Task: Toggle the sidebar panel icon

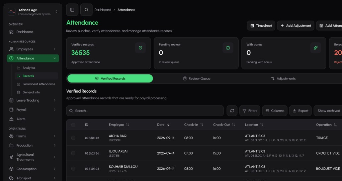Action: [72, 10]
